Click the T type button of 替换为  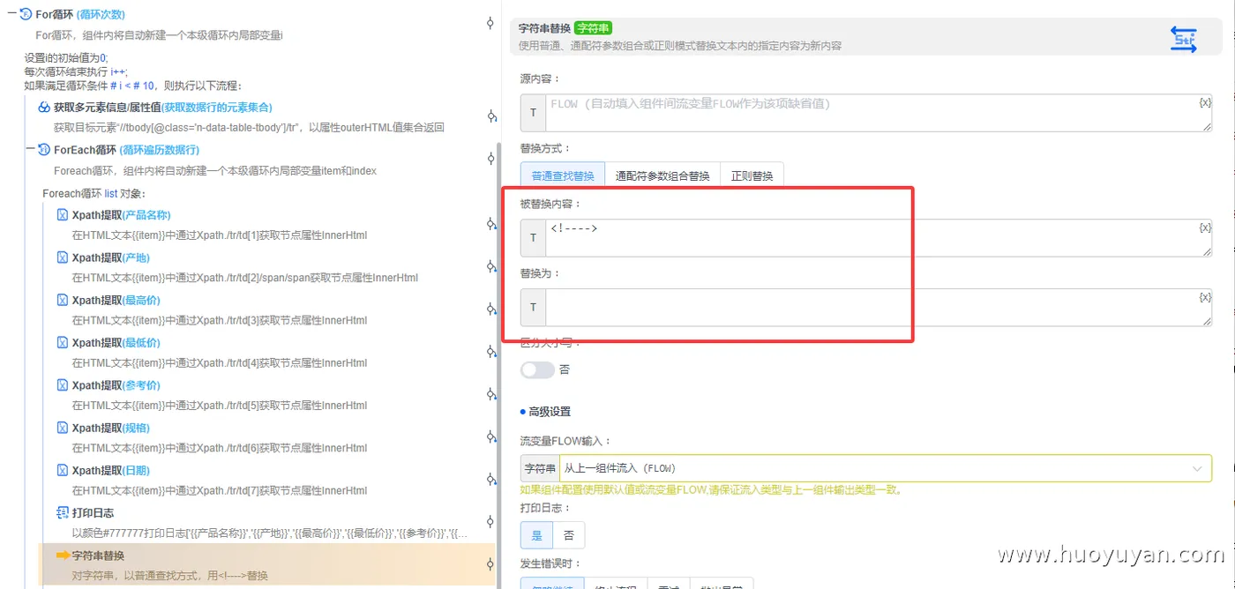533,308
